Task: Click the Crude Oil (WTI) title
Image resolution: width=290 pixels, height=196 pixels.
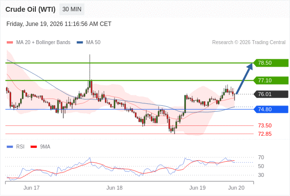Action: click(30, 9)
